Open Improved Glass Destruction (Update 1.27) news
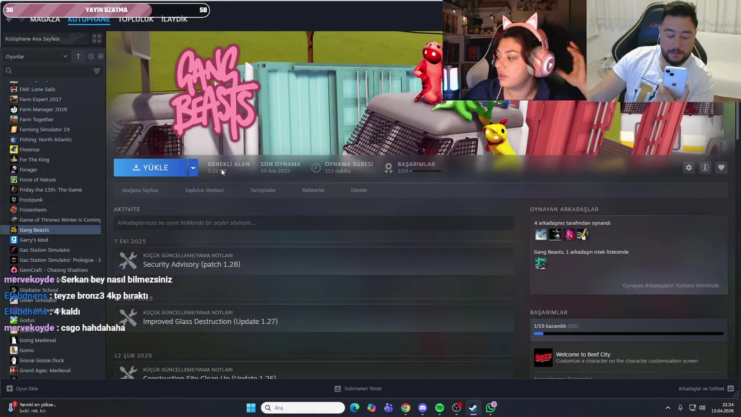This screenshot has width=741, height=417. (x=210, y=321)
